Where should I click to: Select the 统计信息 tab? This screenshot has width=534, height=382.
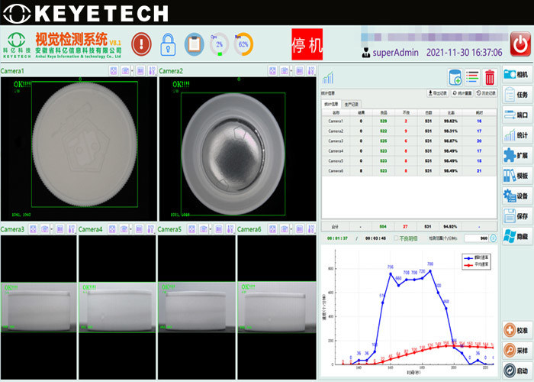tap(331, 104)
